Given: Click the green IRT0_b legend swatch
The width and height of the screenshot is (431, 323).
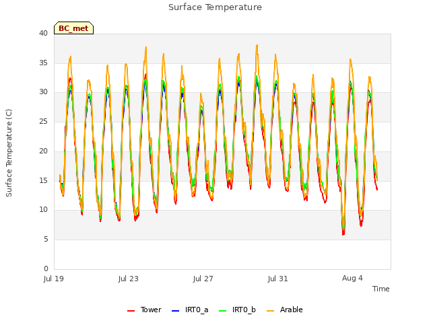Looking at the screenshot, I should pyautogui.click(x=223, y=311).
